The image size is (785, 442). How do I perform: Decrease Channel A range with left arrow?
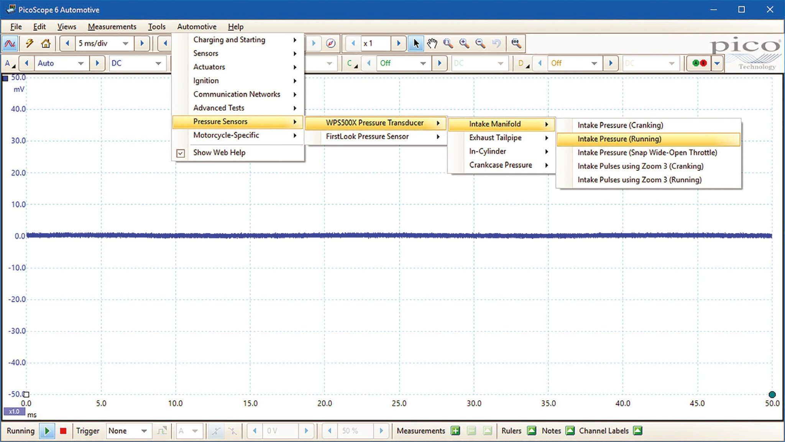(26, 64)
